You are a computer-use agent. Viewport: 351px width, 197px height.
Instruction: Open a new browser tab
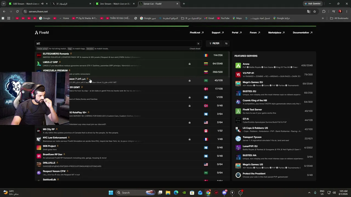pos(184,4)
